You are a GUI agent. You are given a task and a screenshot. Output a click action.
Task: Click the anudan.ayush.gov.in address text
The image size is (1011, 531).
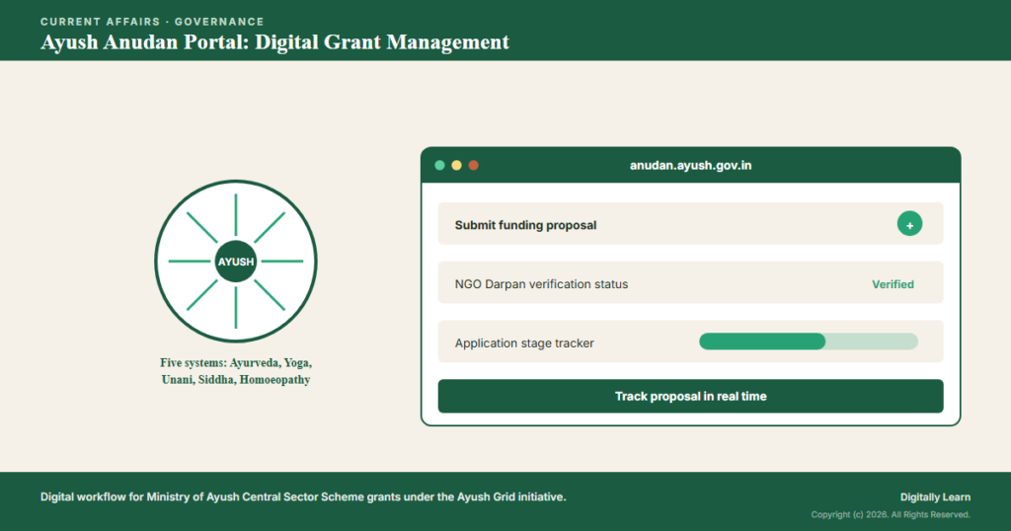(690, 166)
